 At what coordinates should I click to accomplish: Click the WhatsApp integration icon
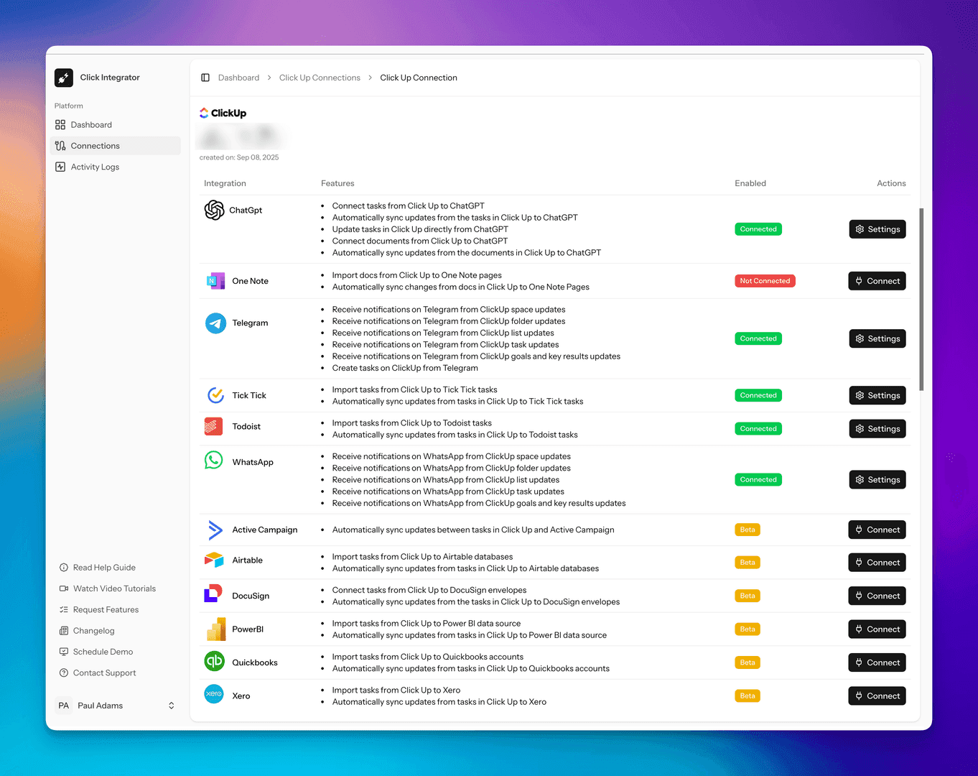tap(213, 461)
